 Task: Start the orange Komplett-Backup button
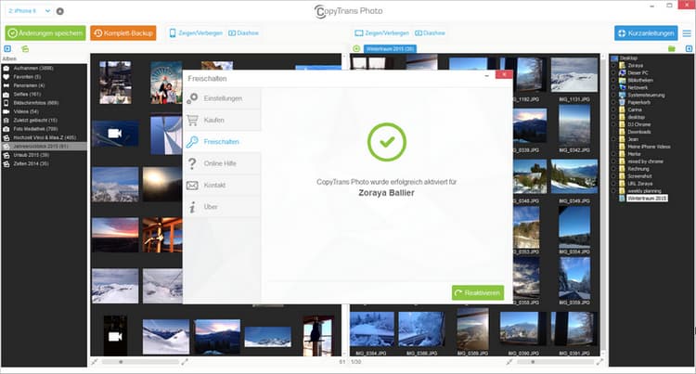click(x=123, y=33)
